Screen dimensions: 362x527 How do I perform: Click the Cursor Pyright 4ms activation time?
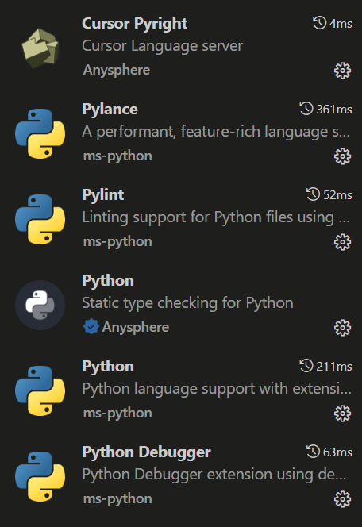333,23
